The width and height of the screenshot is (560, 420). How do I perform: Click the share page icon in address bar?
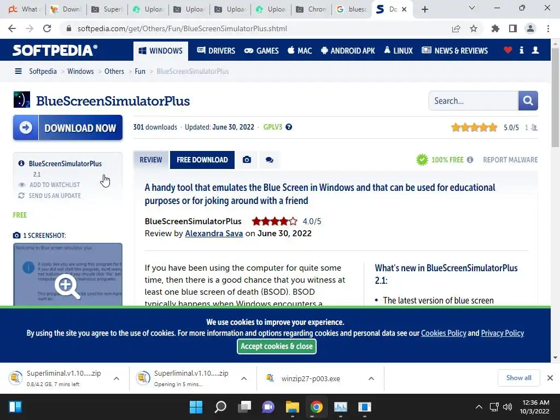[456, 28]
